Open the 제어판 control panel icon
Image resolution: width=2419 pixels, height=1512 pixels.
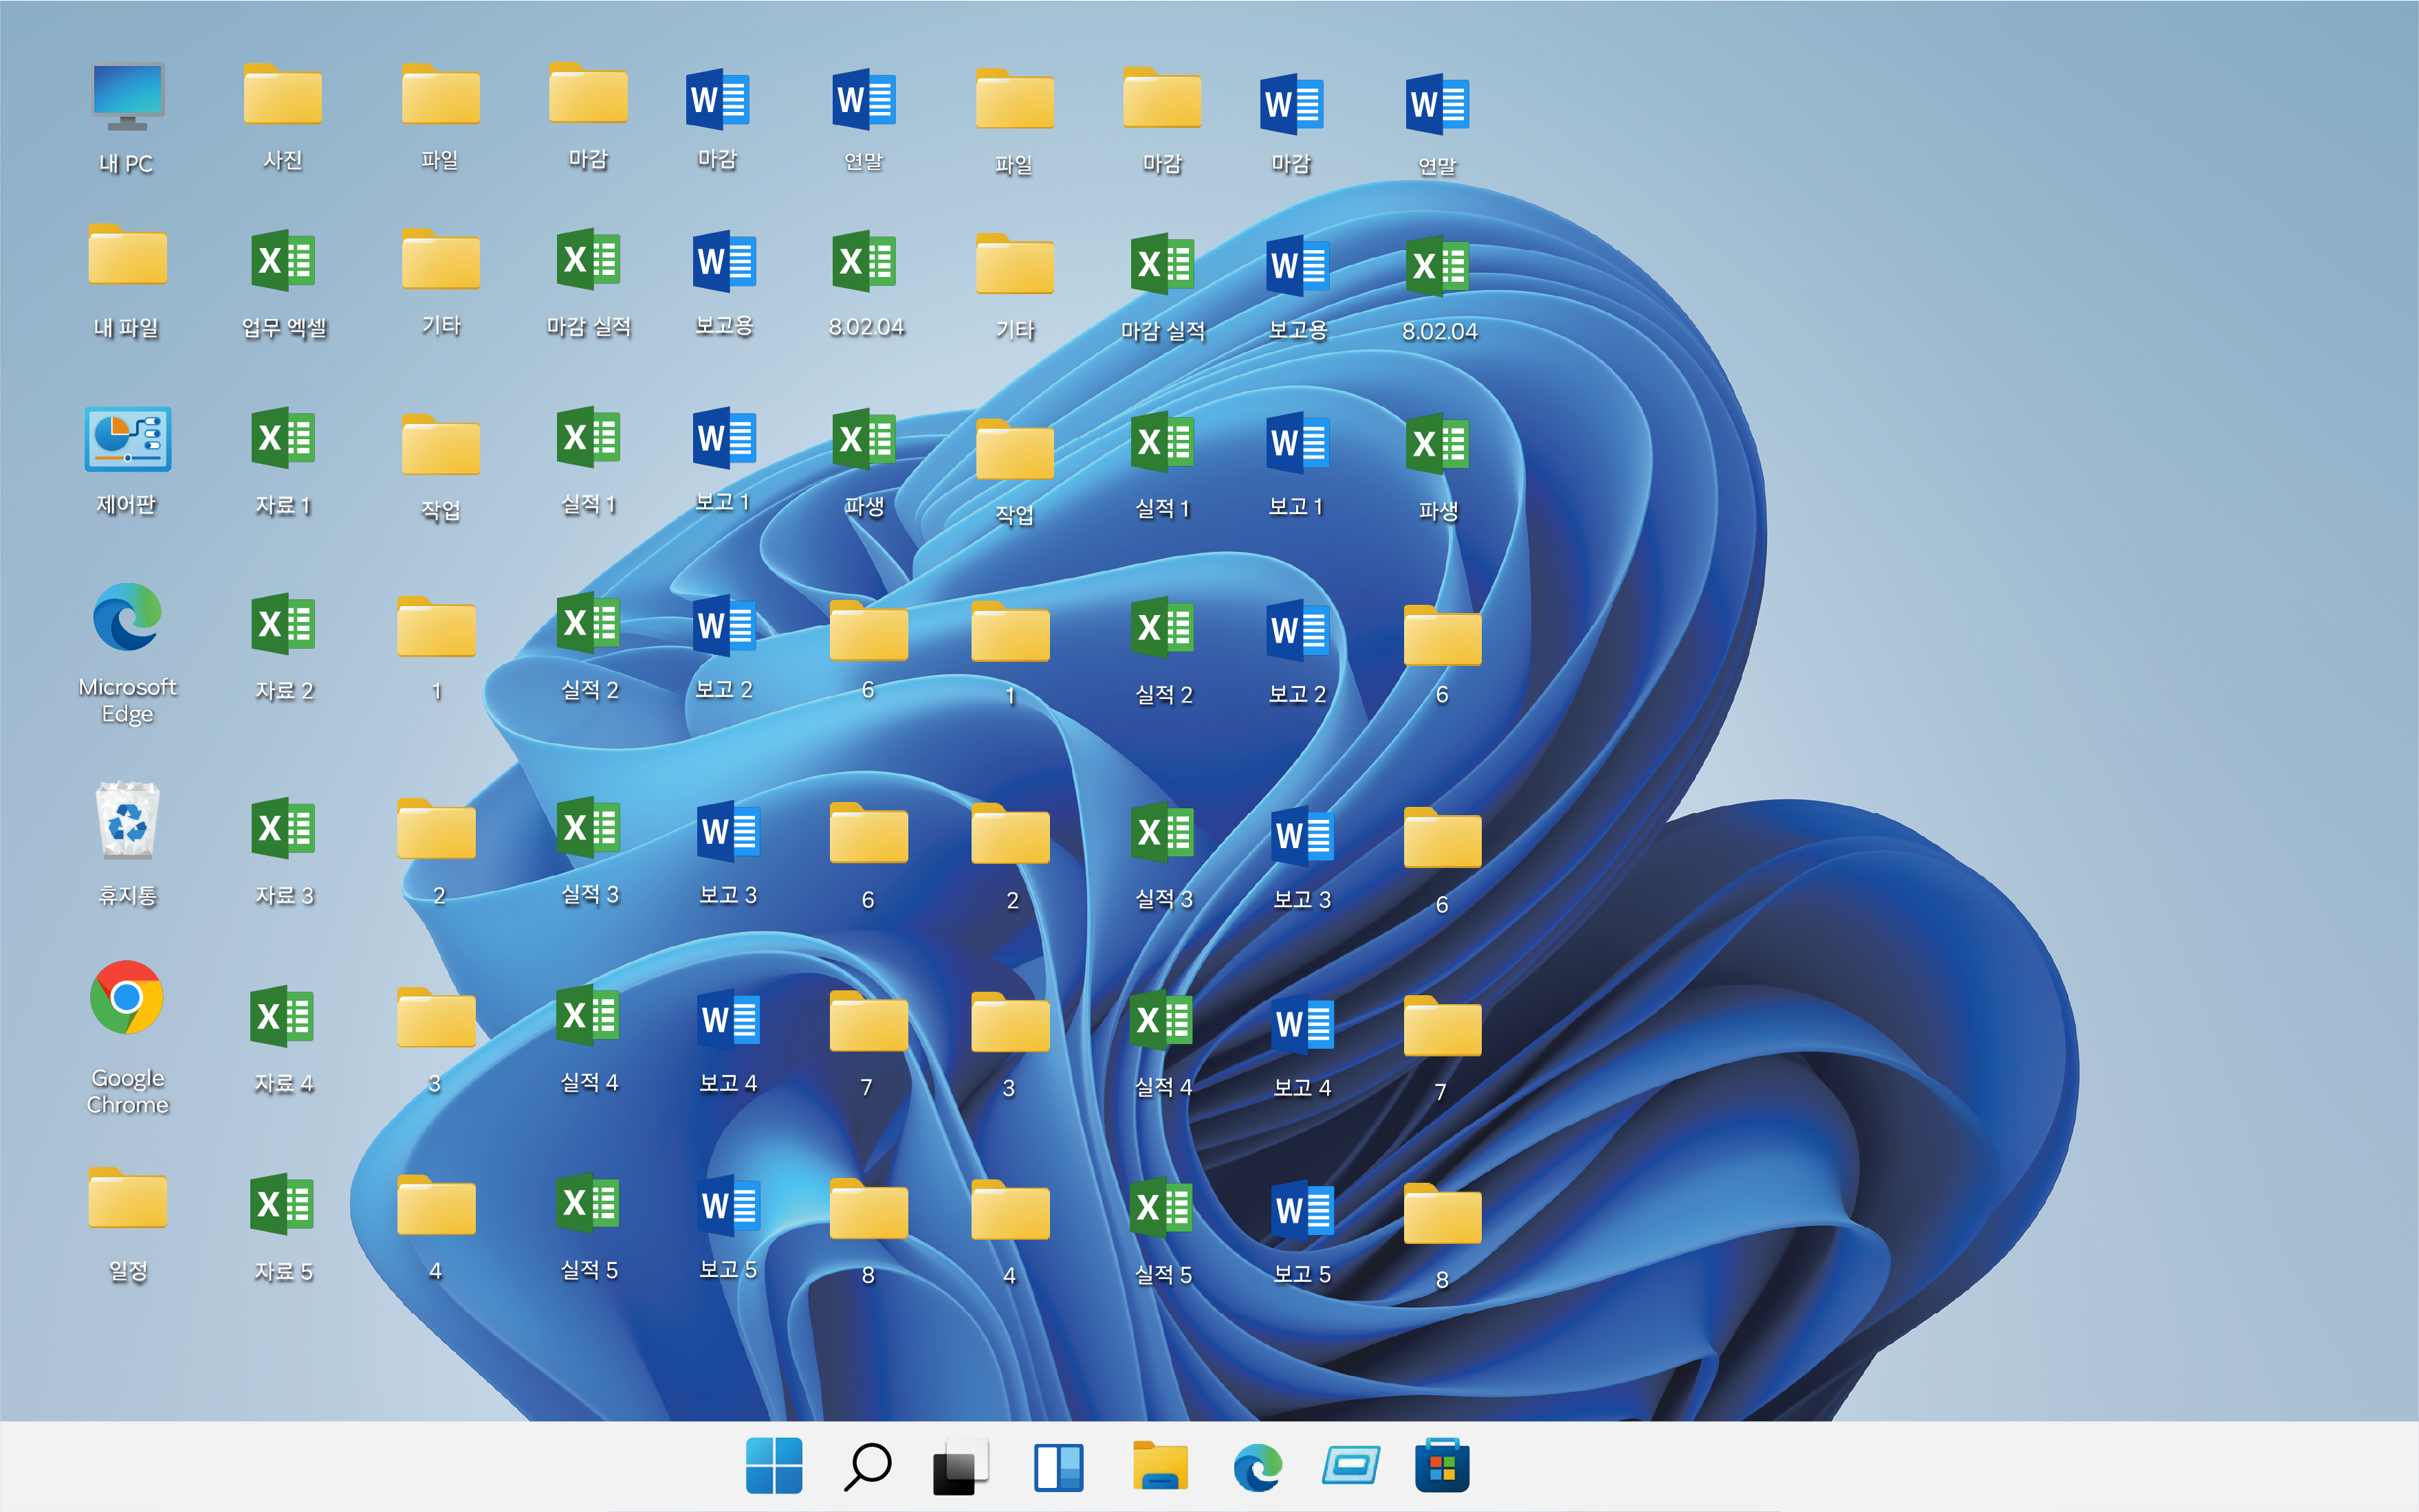pyautogui.click(x=127, y=440)
